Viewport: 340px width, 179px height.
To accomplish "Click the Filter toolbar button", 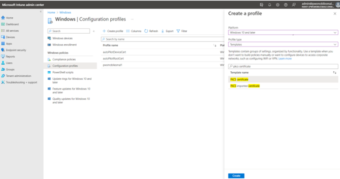I will 182,31.
